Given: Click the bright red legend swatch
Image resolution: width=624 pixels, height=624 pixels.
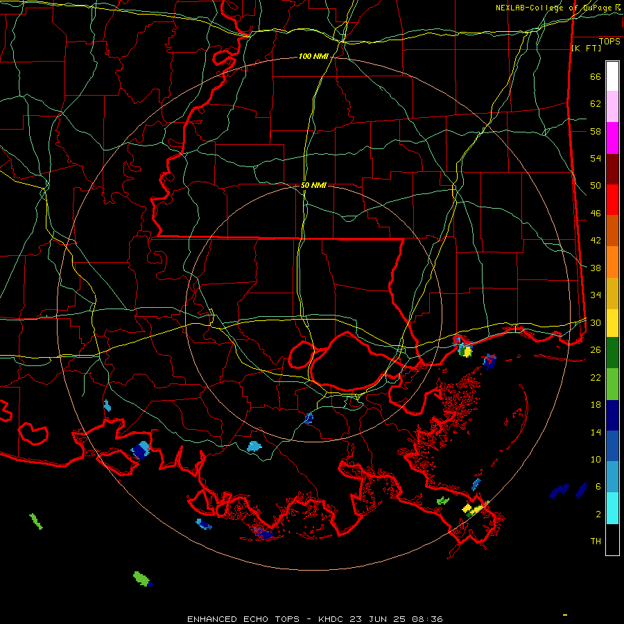Looking at the screenshot, I should point(612,200).
